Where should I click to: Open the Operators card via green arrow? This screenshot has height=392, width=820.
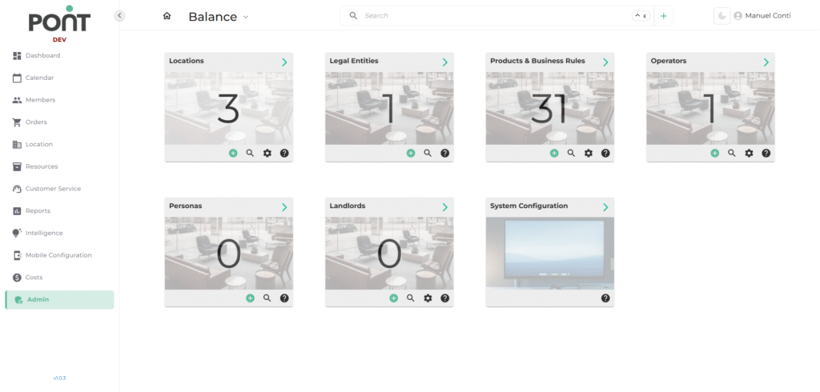tap(766, 62)
